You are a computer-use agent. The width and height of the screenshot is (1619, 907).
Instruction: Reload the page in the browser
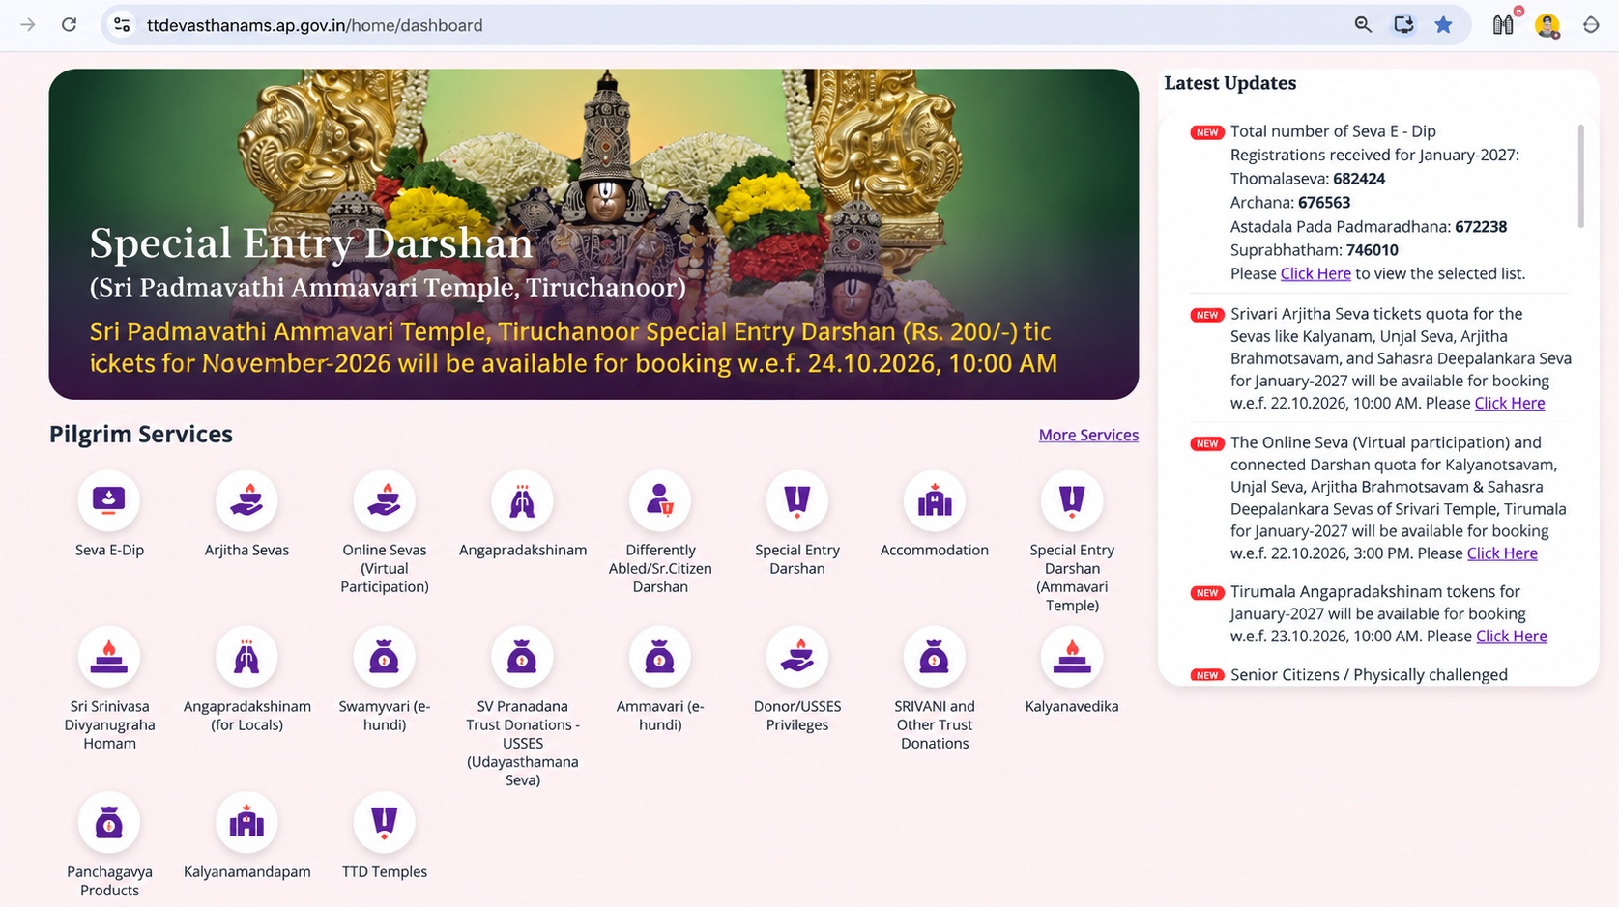coord(69,25)
